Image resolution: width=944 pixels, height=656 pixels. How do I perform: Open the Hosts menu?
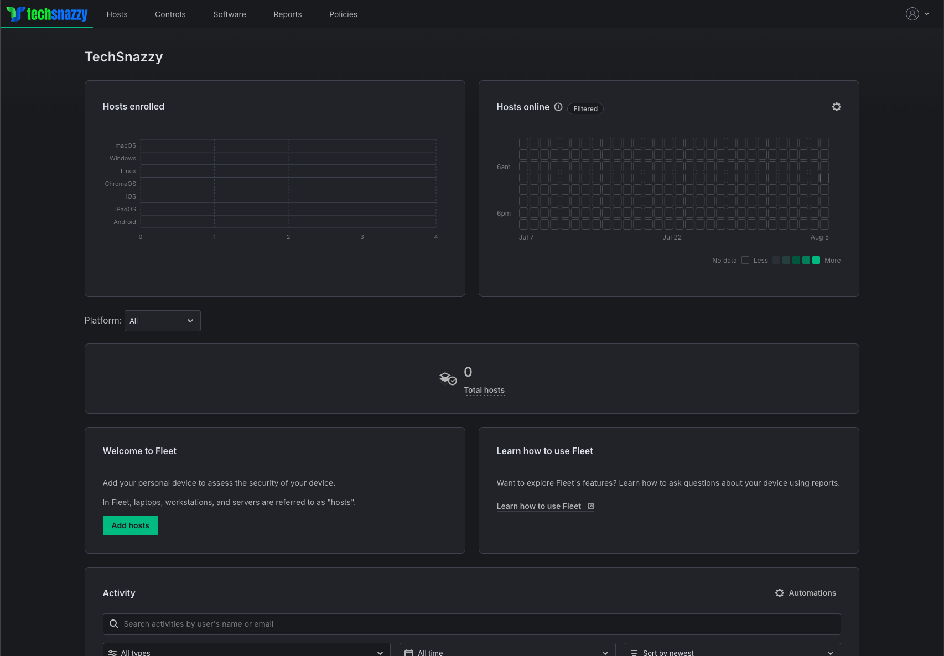(117, 14)
